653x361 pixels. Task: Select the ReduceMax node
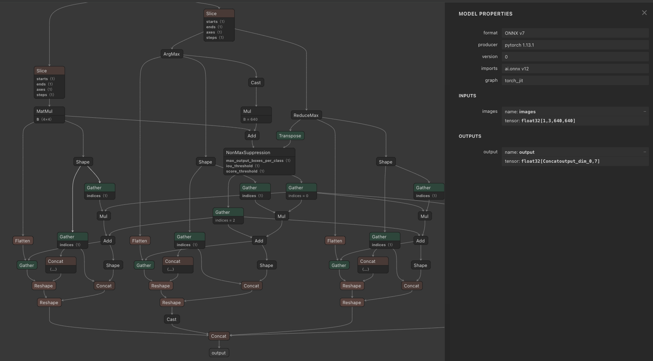tap(306, 115)
